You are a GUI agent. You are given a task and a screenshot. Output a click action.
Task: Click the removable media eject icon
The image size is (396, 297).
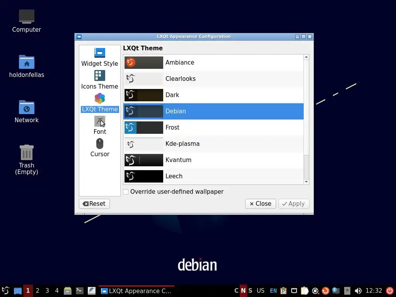click(347, 291)
